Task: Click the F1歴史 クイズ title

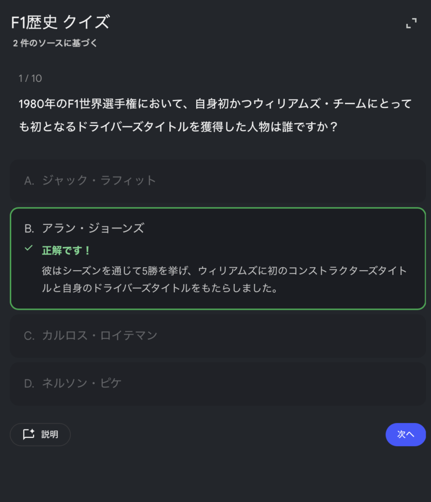Action: pos(60,23)
